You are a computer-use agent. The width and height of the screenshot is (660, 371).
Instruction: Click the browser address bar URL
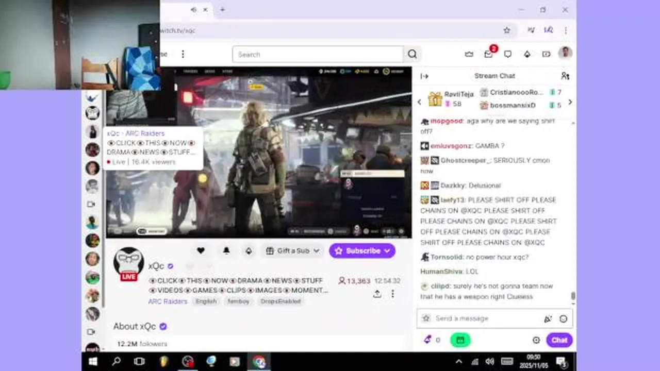click(x=178, y=31)
